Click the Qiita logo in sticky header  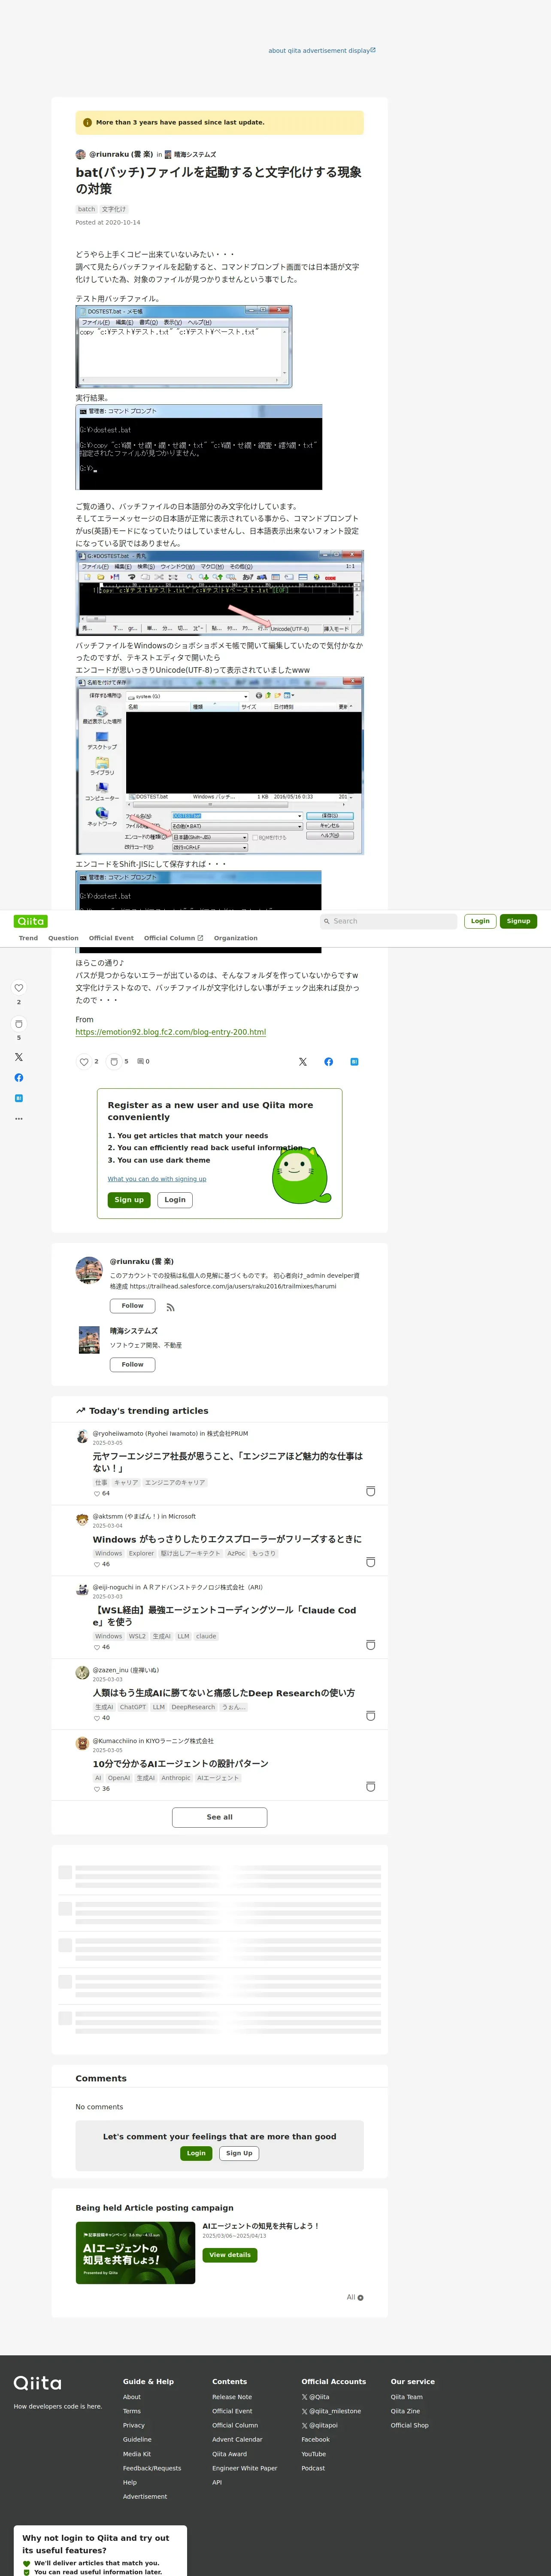[30, 921]
